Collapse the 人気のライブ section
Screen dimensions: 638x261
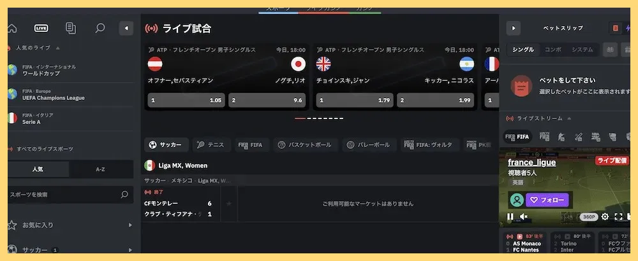point(58,48)
